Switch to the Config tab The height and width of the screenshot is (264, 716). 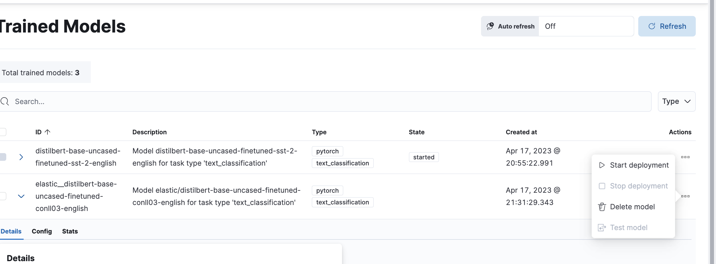[x=42, y=231]
